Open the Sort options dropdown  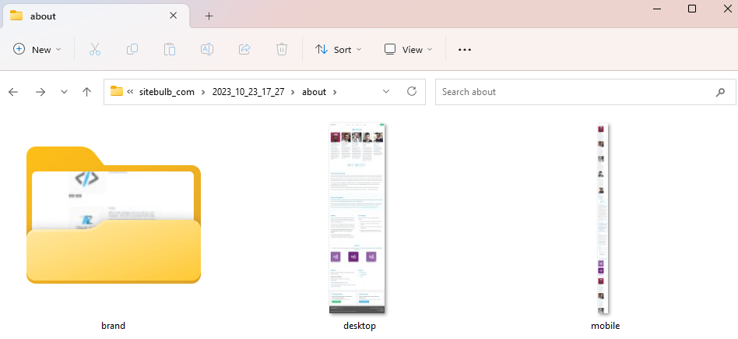pyautogui.click(x=339, y=50)
